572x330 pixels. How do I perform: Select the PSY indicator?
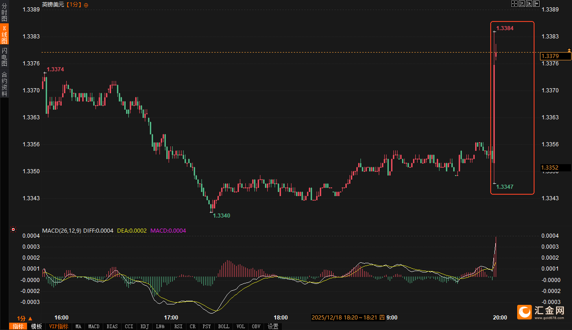(x=207, y=326)
